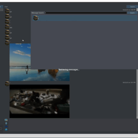Image resolution: width=138 pixels, height=138 pixels.
Task: Select the highlighted tab at the top left
Action: 1,7
